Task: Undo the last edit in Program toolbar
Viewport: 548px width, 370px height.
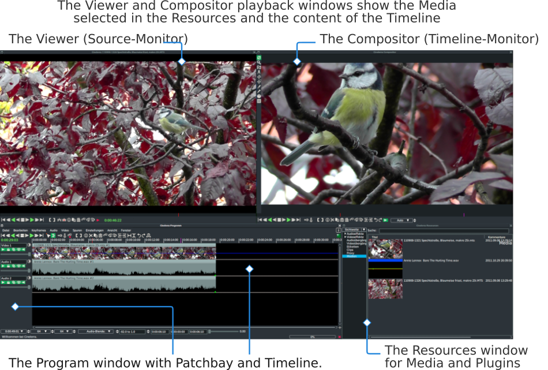Action: pos(139,236)
